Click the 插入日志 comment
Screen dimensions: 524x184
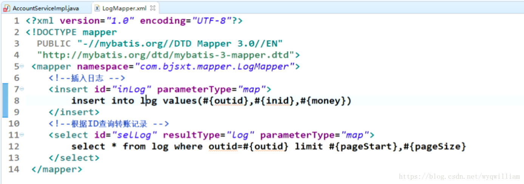click(x=87, y=78)
